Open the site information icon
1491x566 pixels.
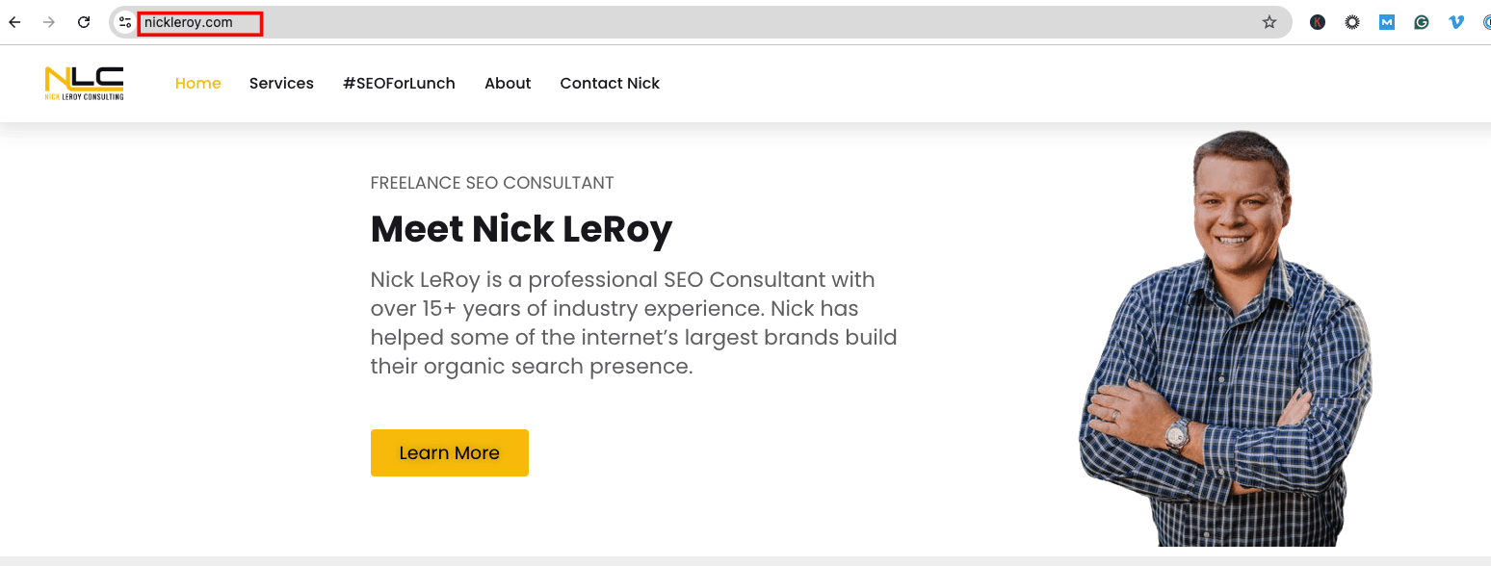pos(125,22)
